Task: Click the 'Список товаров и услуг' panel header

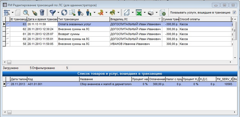Action: (x=120, y=74)
